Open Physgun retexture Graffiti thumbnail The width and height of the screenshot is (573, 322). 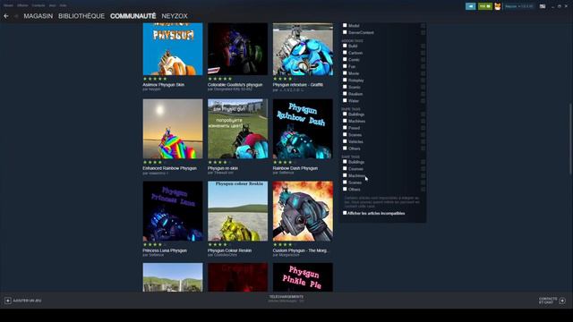303,49
